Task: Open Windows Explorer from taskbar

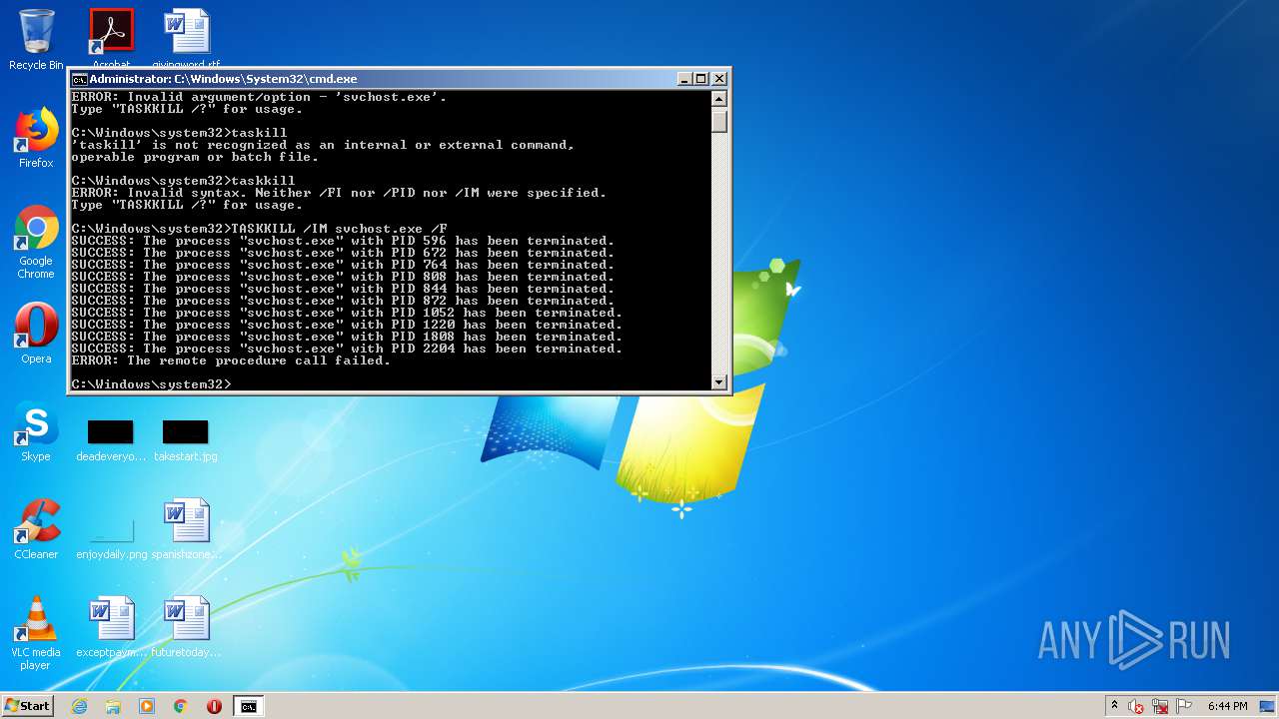Action: [x=113, y=706]
